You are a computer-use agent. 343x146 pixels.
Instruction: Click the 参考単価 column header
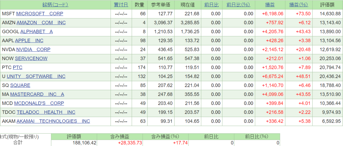pyautogui.click(x=161, y=5)
